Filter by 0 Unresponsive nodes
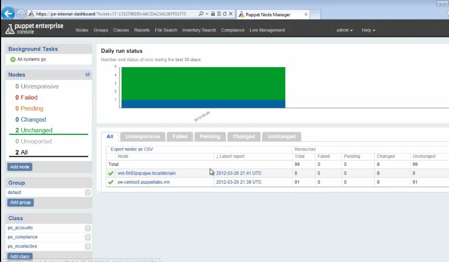 pos(37,86)
